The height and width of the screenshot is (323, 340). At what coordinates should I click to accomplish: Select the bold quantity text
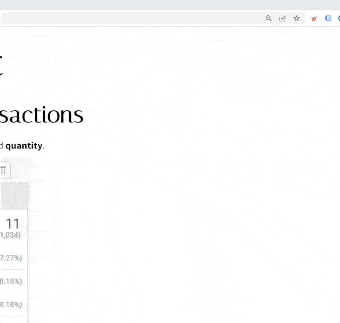(24, 146)
